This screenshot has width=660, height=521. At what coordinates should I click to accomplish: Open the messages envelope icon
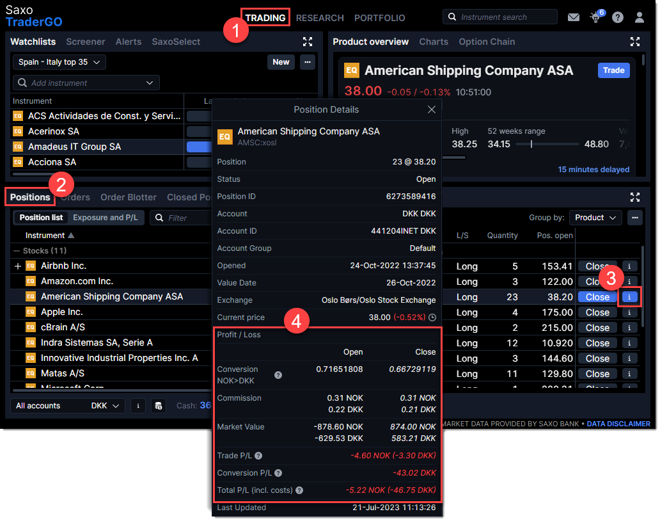[573, 17]
